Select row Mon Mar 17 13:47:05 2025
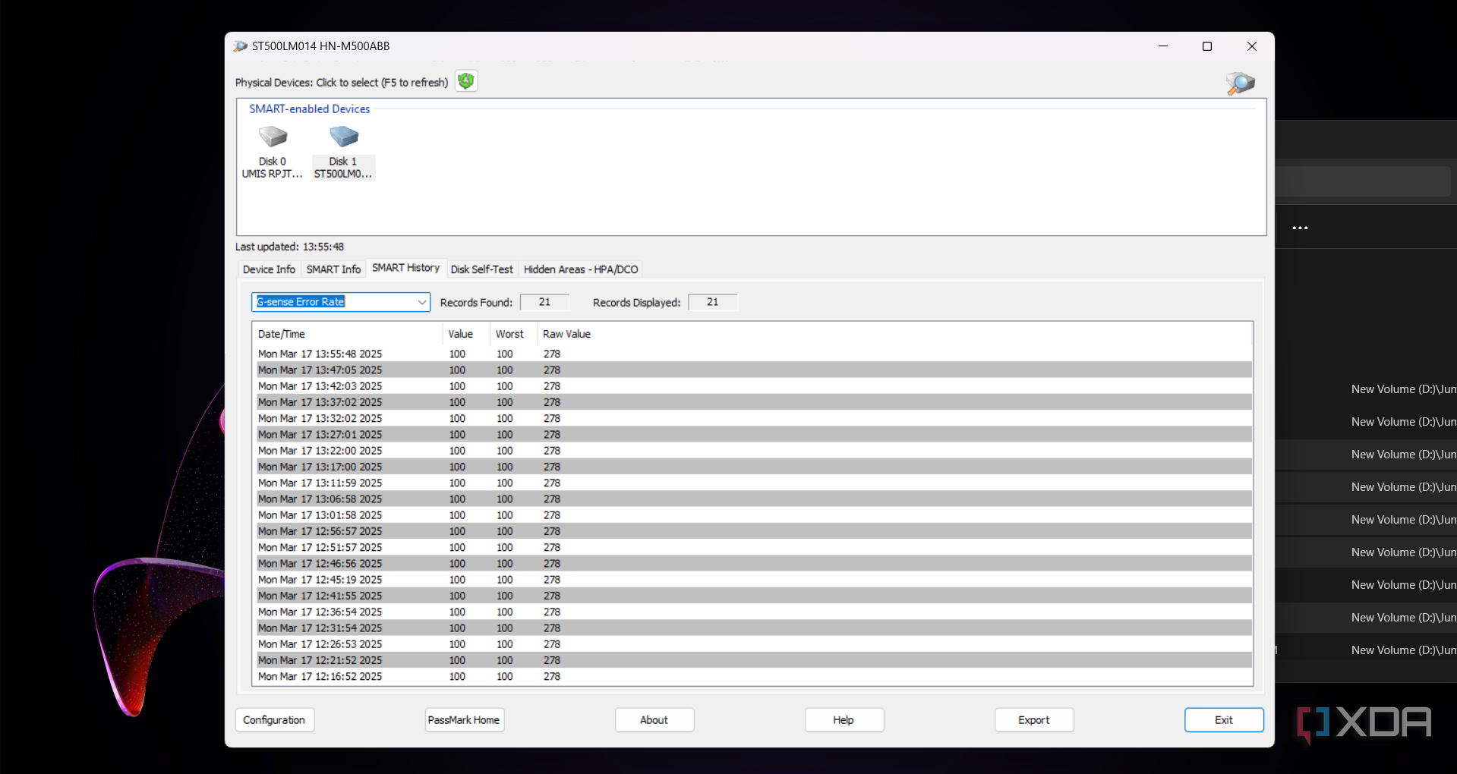The height and width of the screenshot is (774, 1457). click(x=752, y=370)
